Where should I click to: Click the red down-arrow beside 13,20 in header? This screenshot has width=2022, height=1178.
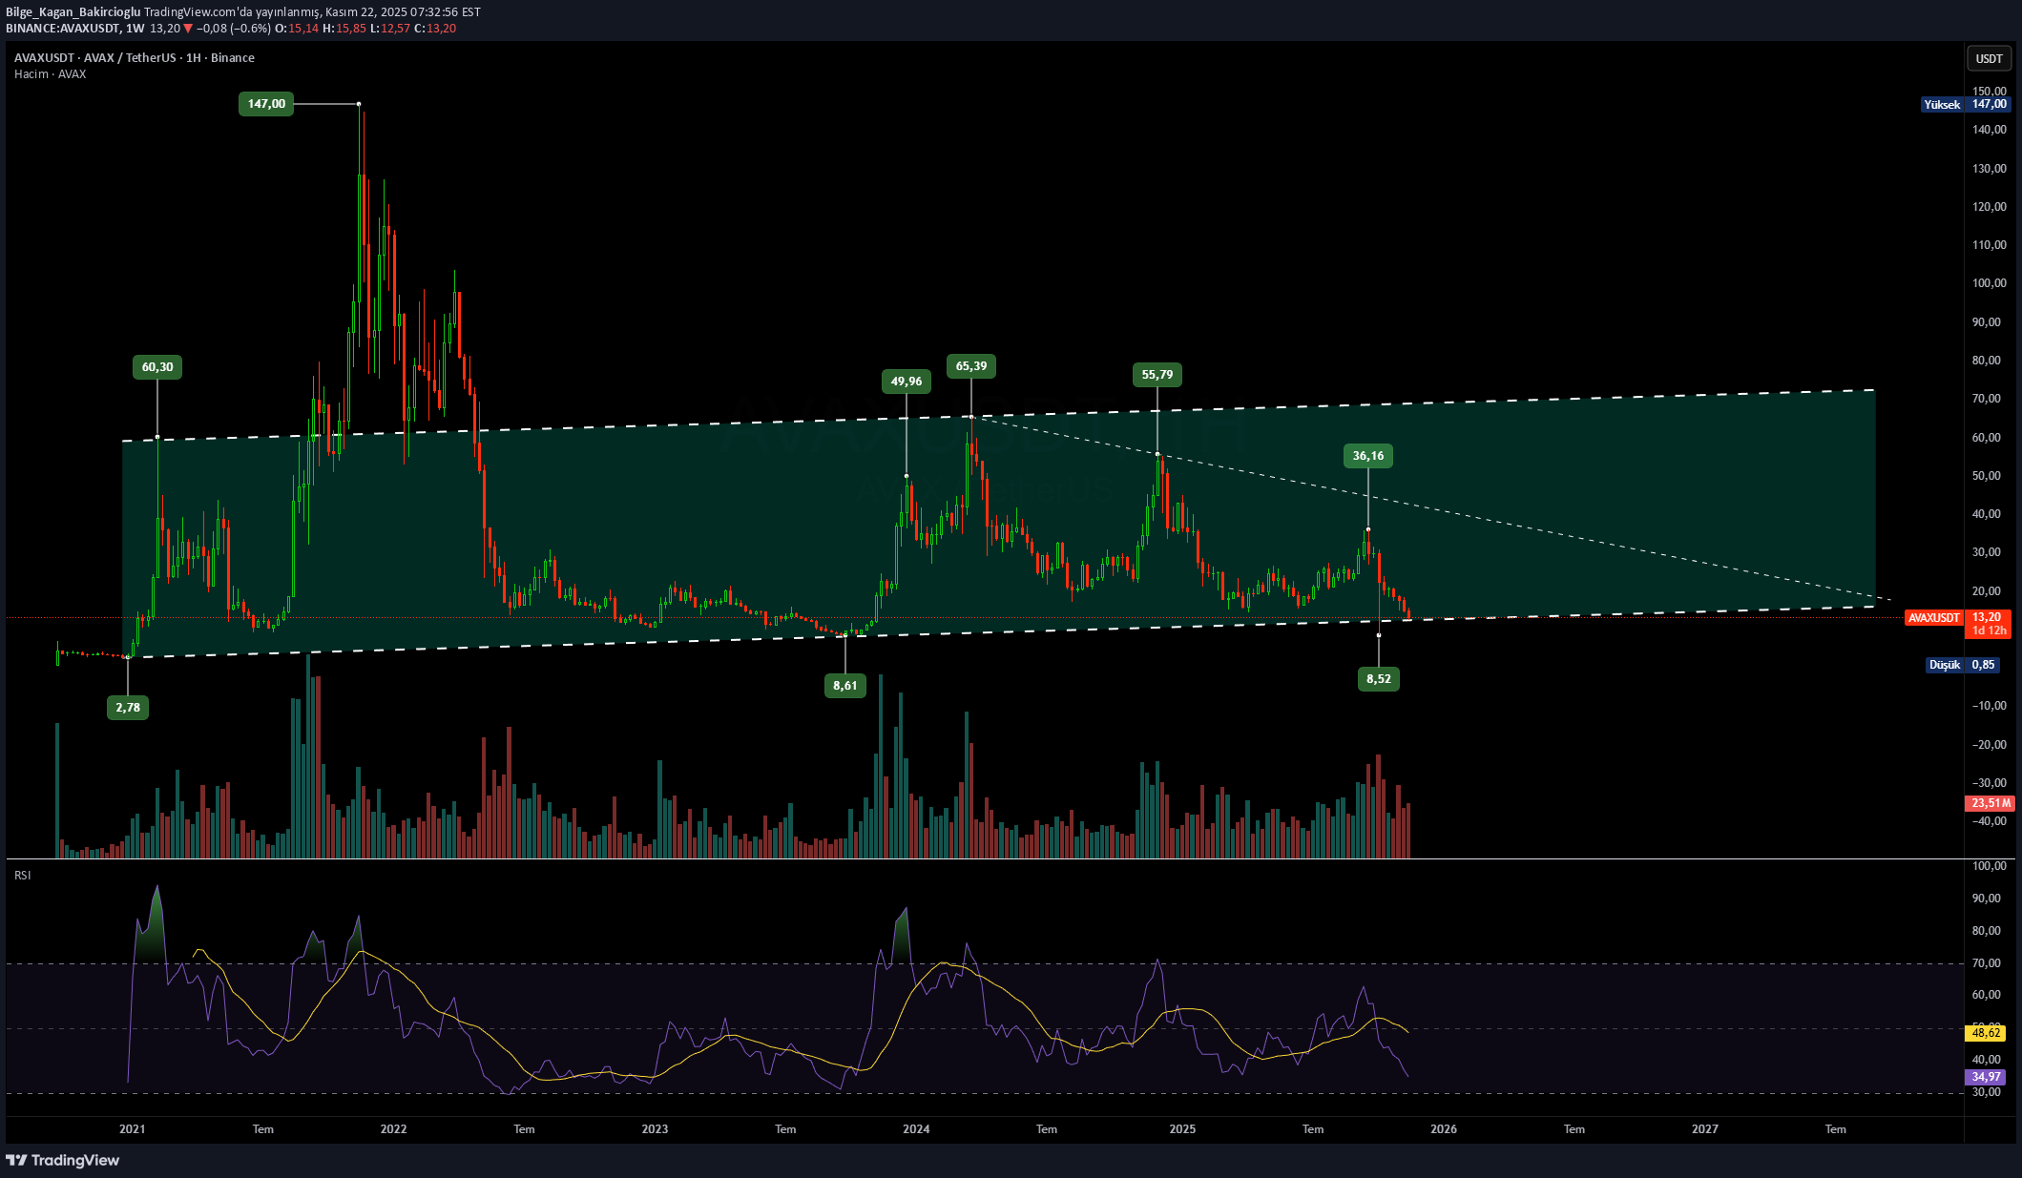tap(188, 29)
